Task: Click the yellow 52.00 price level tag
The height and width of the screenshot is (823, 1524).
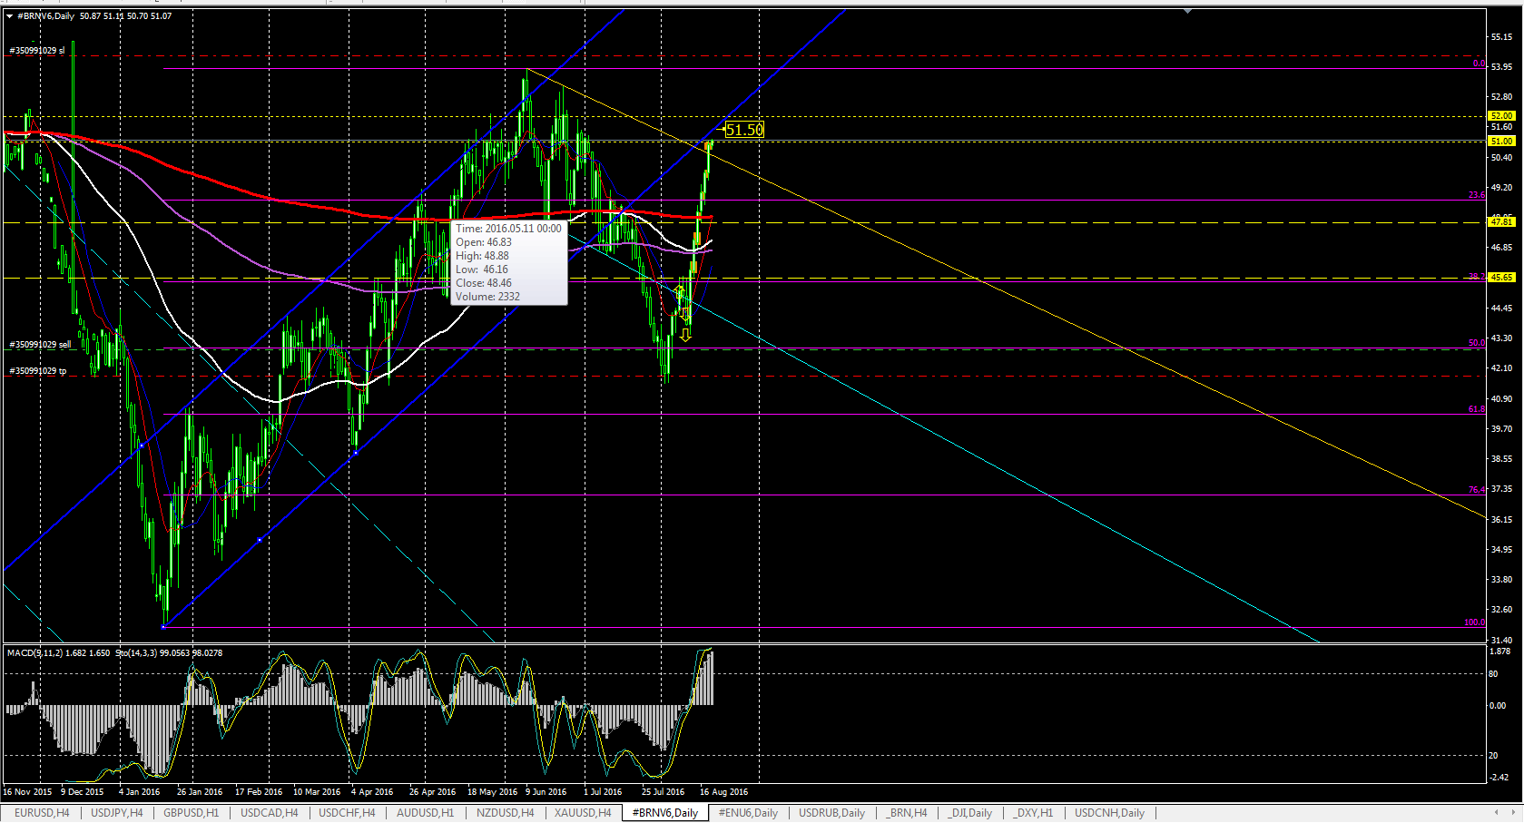Action: [1501, 116]
